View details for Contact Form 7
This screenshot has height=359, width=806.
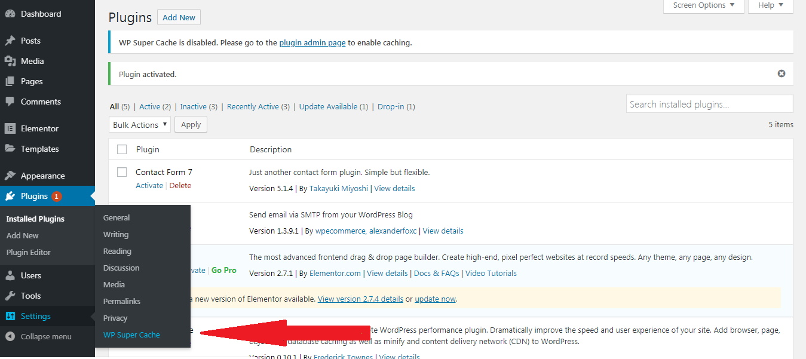click(x=394, y=188)
